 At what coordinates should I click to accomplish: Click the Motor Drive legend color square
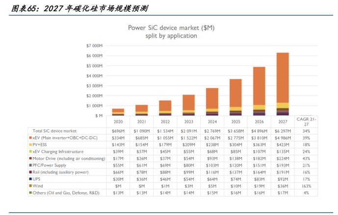click(30, 159)
